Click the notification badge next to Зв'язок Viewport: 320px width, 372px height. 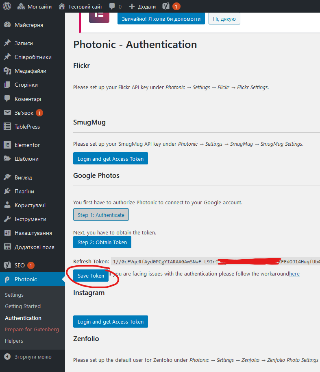point(39,113)
